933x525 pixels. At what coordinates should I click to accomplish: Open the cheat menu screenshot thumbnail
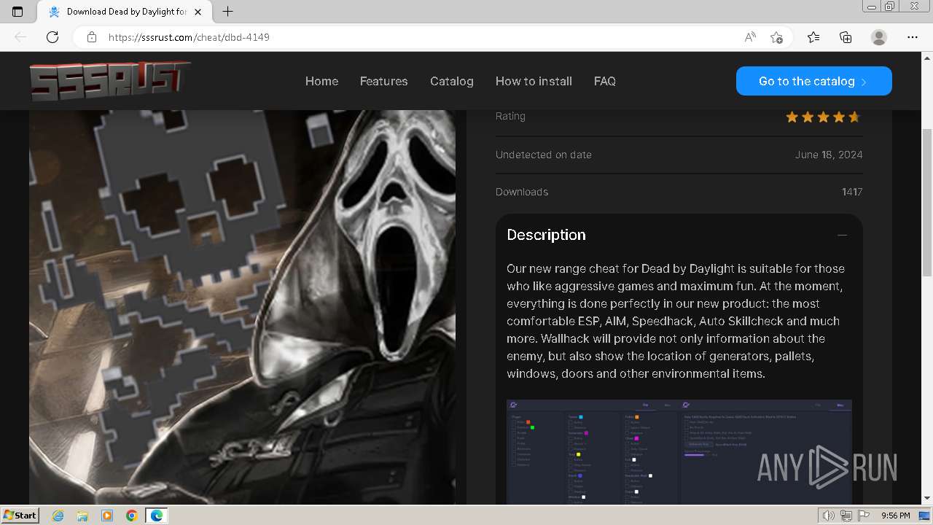coord(679,452)
